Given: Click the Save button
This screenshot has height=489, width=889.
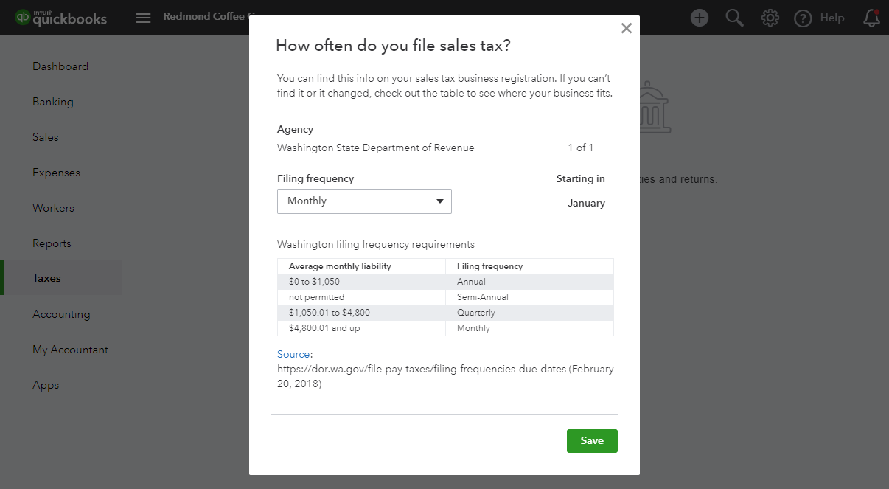Looking at the screenshot, I should coord(591,441).
